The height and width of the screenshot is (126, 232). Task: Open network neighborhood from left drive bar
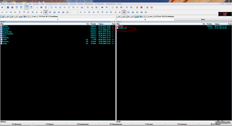click(25, 17)
